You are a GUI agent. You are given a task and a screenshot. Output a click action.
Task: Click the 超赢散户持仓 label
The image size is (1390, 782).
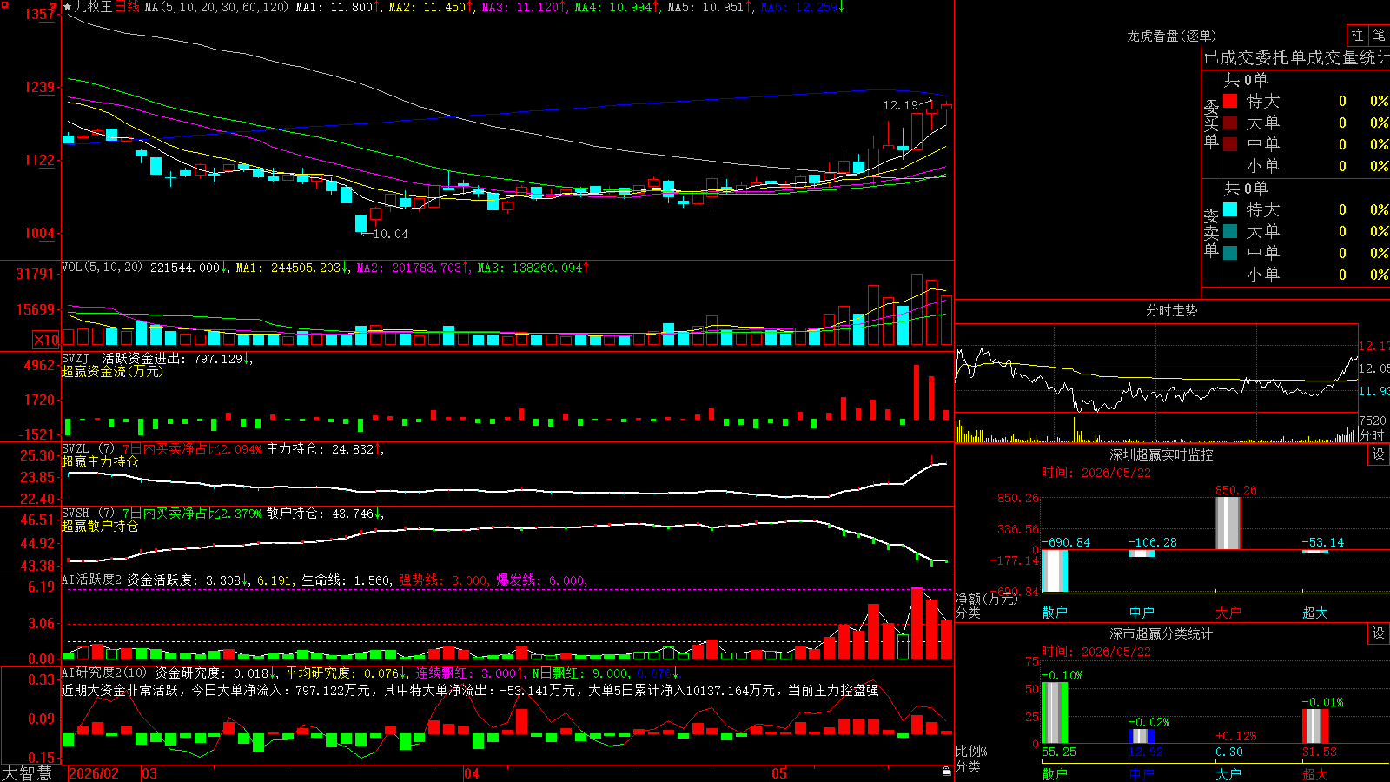(100, 526)
